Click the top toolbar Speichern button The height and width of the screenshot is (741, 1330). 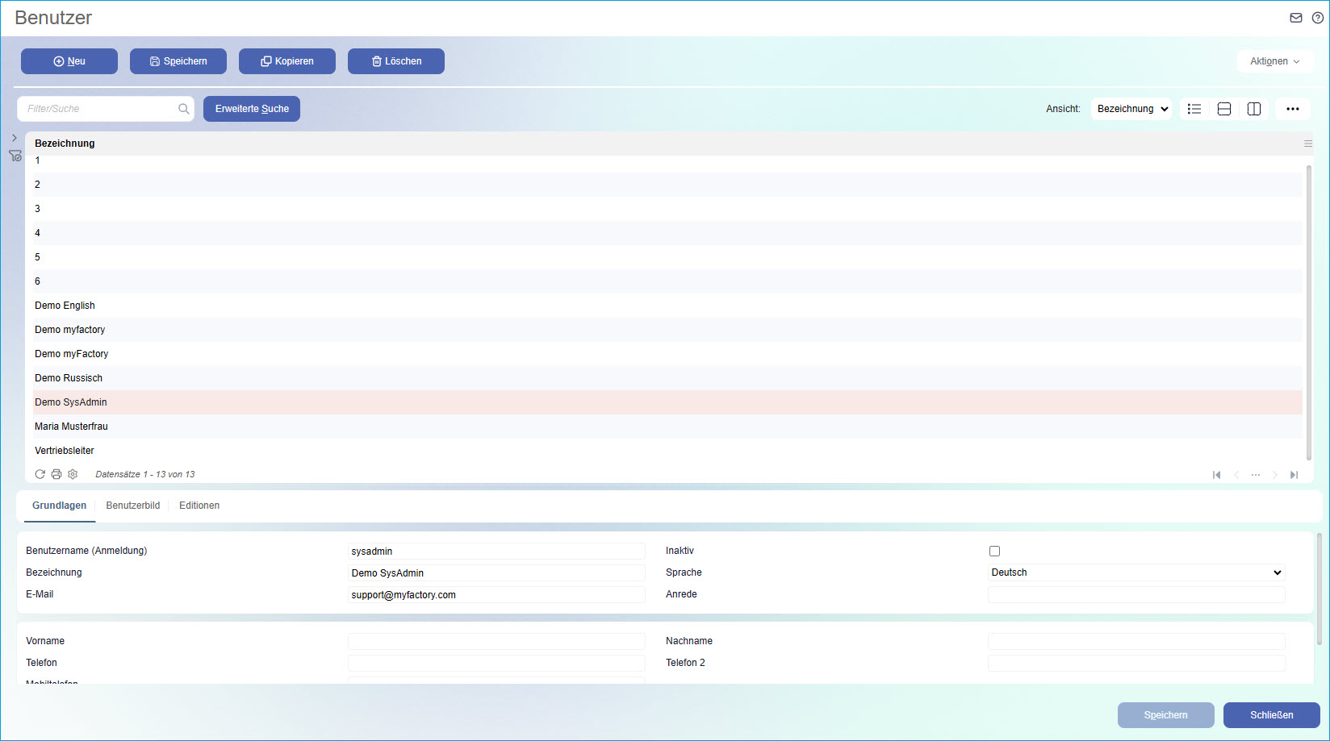point(178,61)
